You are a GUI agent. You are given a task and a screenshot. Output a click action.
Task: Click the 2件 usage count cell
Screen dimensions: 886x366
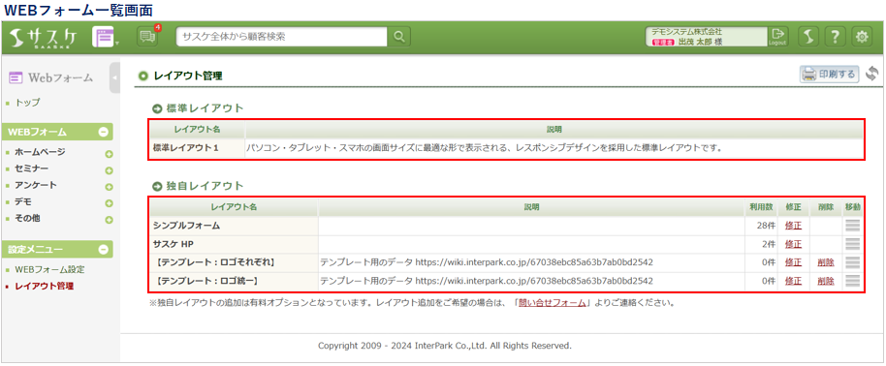coord(768,244)
